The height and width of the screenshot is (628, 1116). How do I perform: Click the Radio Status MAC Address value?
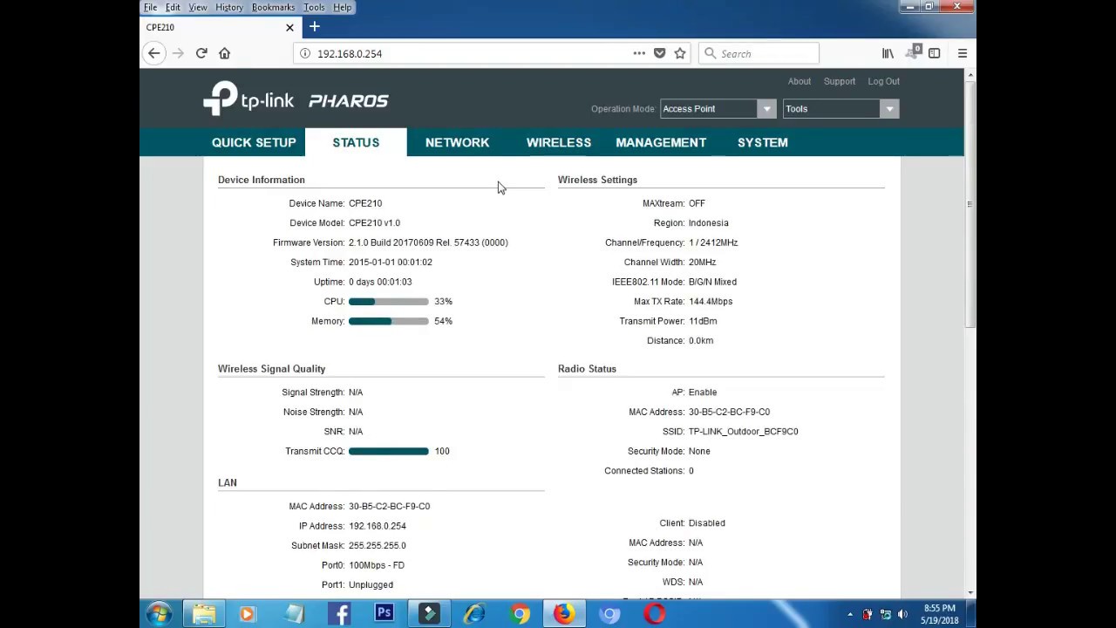(729, 412)
